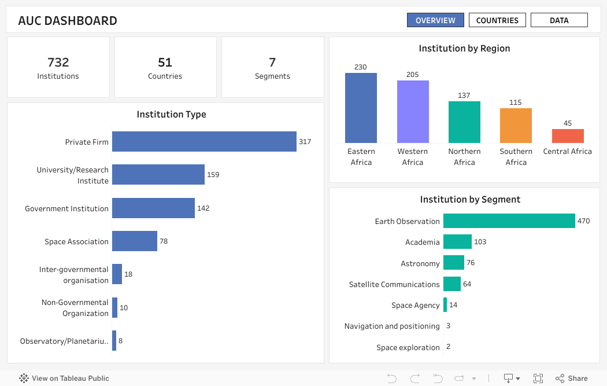The image size is (607, 386).
Task: Select the Private Firm bar
Action: [204, 142]
